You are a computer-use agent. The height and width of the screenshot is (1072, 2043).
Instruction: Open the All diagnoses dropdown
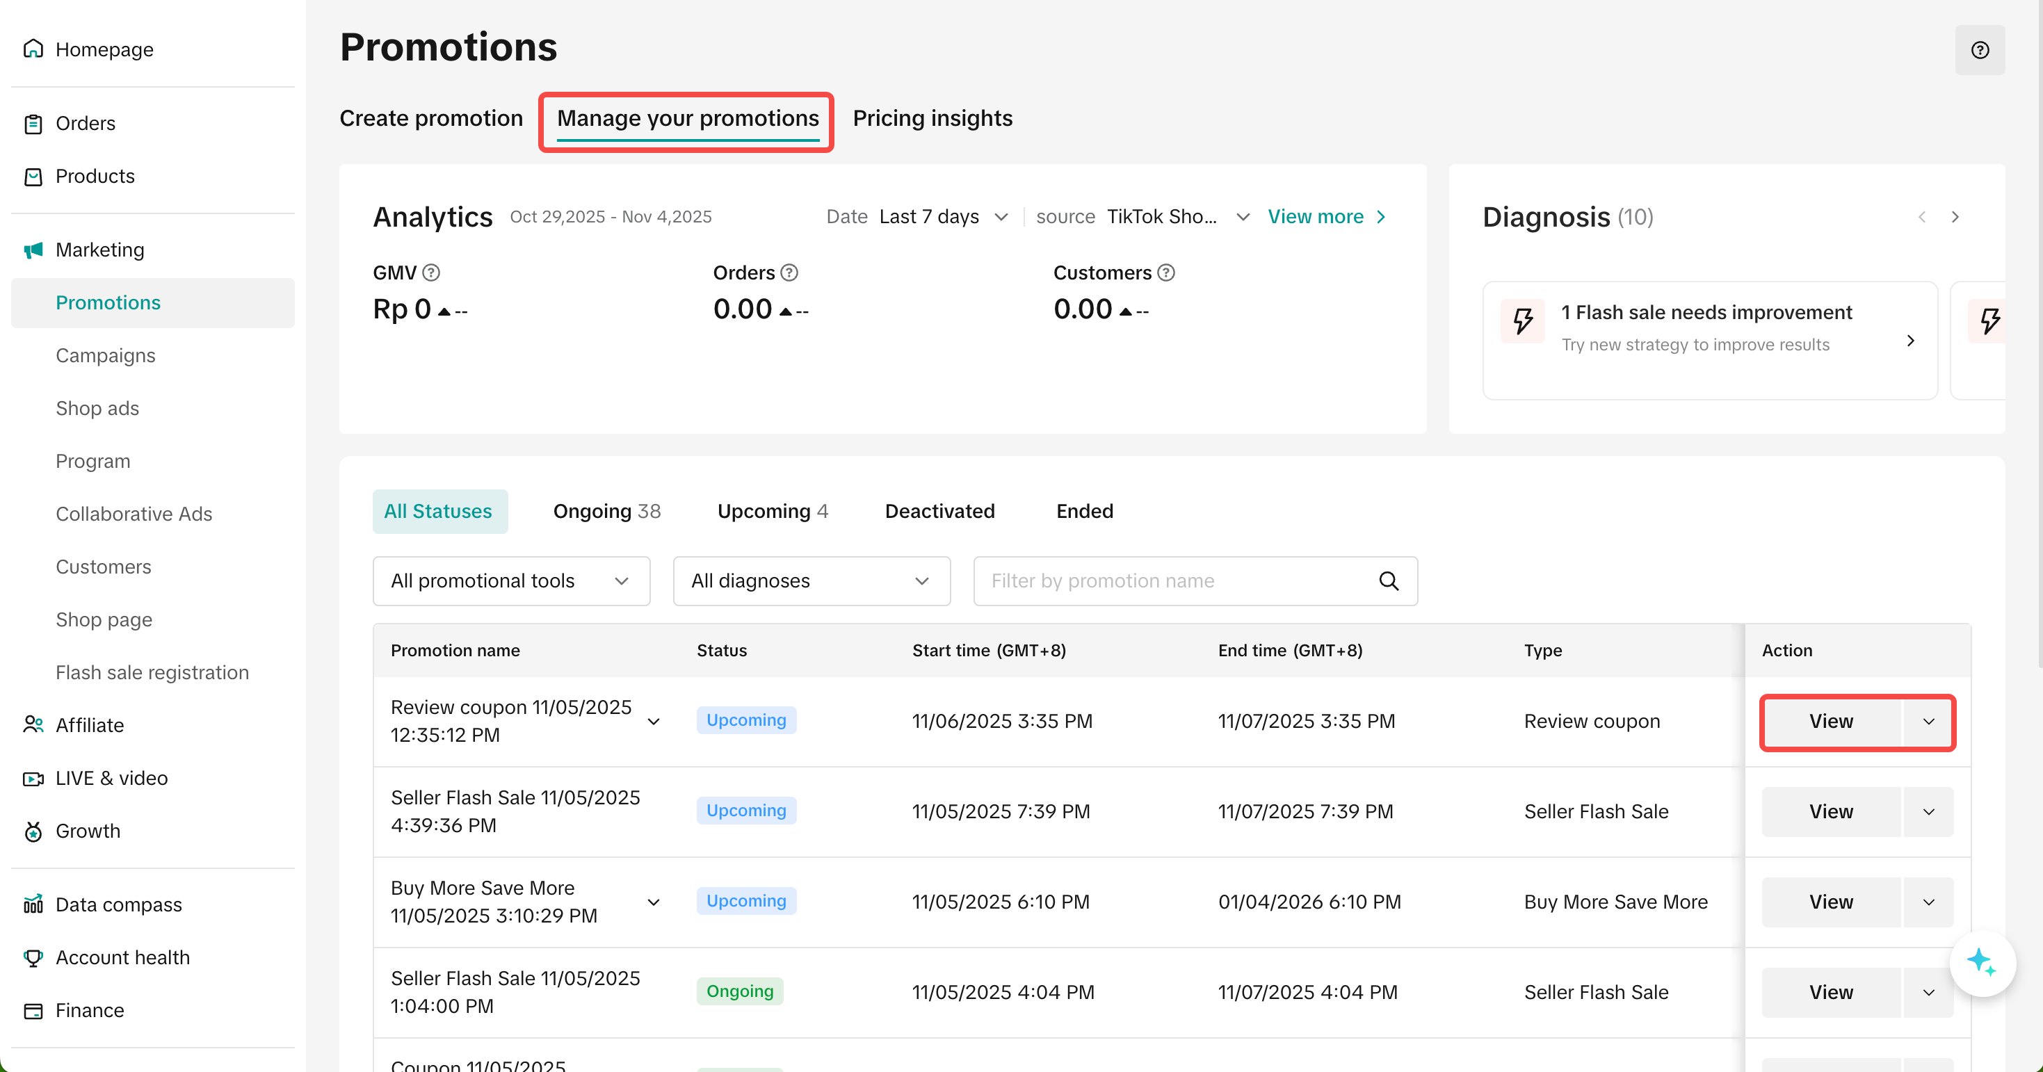811,581
